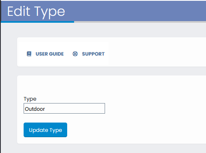This screenshot has width=206, height=153.
Task: Click the blue progress bar under header
Action: click(x=37, y=22)
